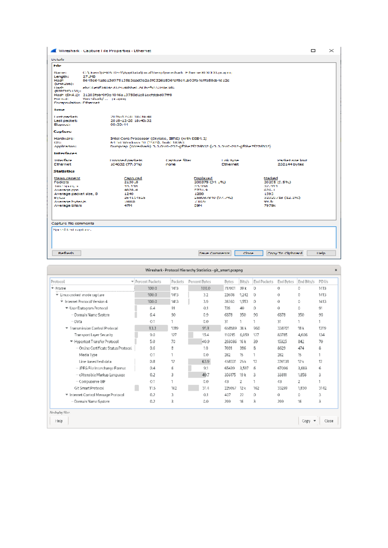Click the '262144 bytes' packet size limit value
The image size is (388, 548).
[290, 164]
